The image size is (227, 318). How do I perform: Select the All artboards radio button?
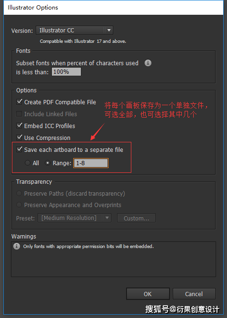click(28, 163)
